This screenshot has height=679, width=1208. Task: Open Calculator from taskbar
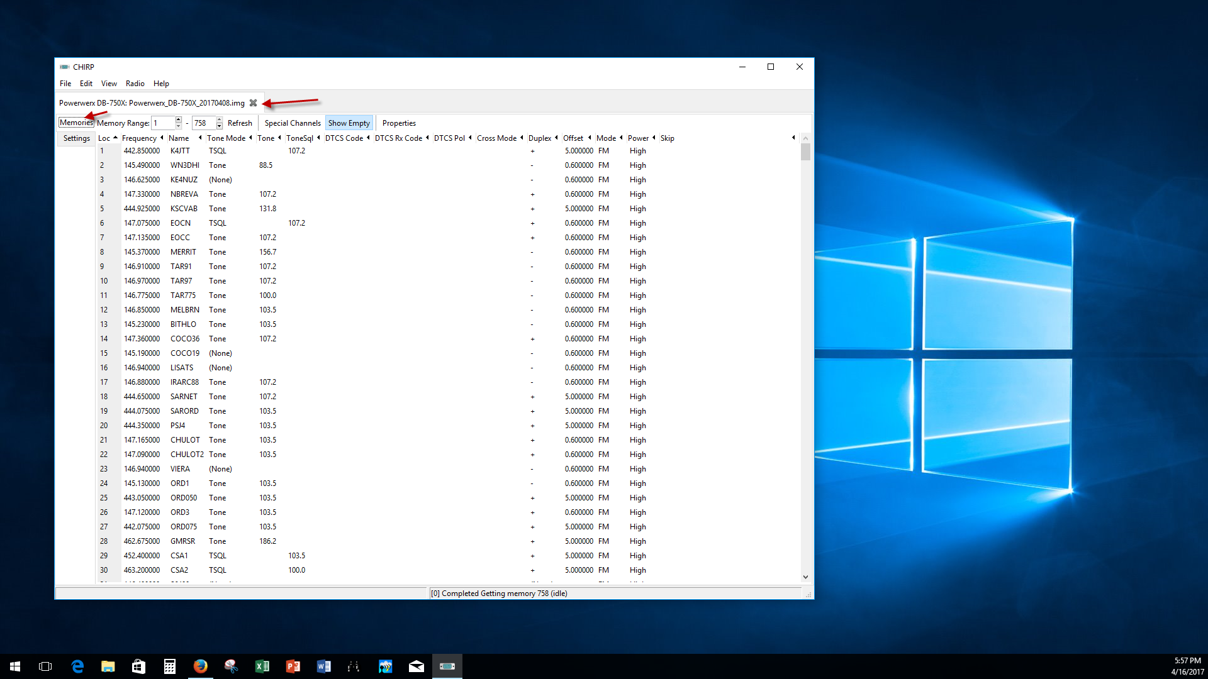[x=169, y=666]
